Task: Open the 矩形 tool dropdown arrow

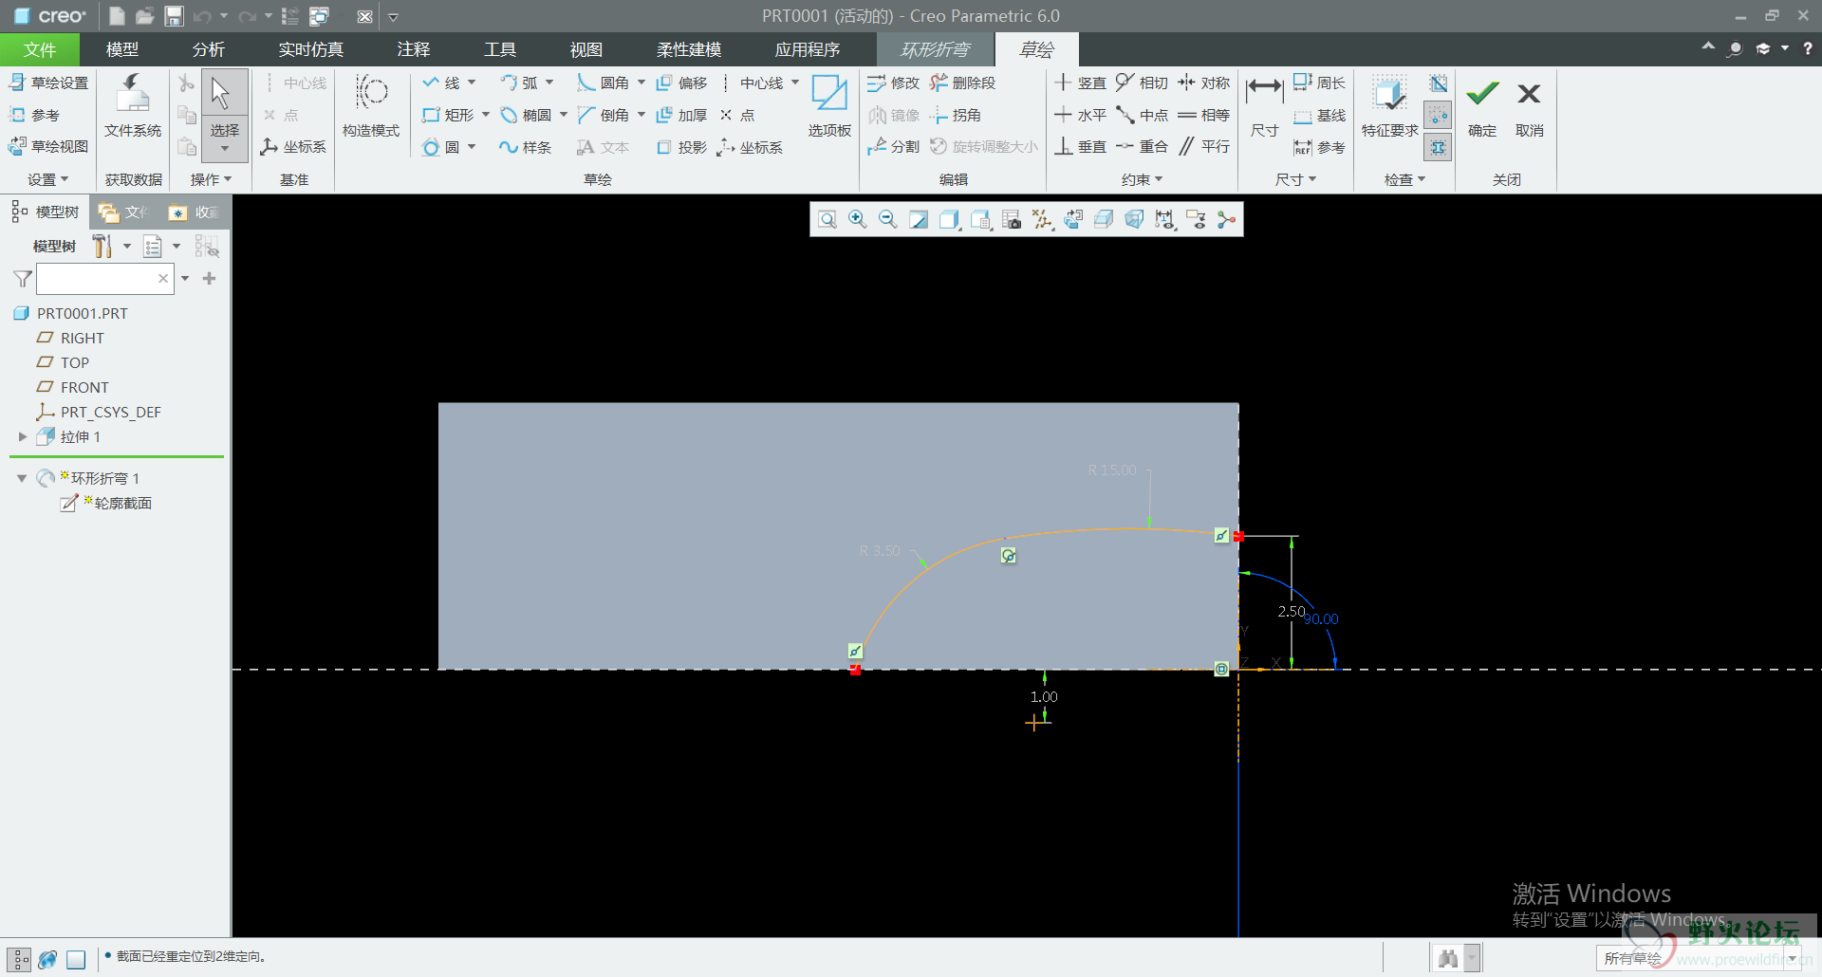Action: point(486,116)
